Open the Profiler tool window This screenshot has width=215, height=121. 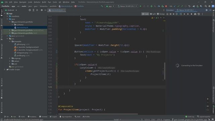click(x=86, y=117)
